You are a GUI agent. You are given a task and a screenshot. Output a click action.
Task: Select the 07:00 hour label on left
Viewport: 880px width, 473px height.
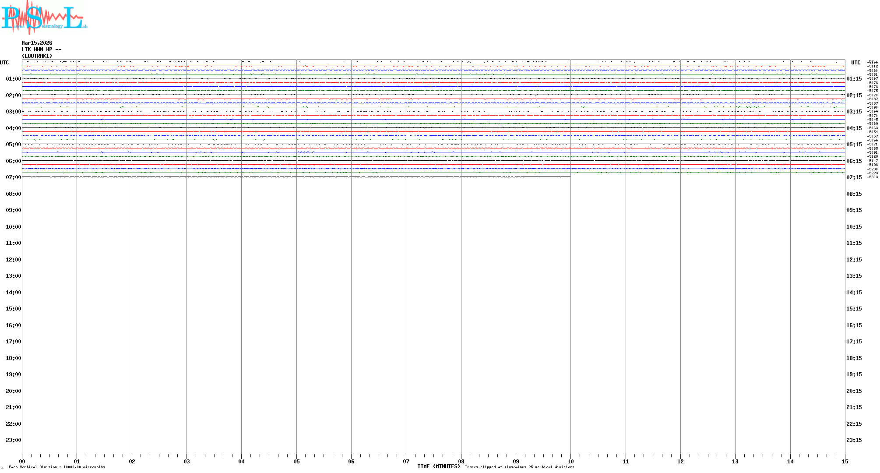point(13,177)
